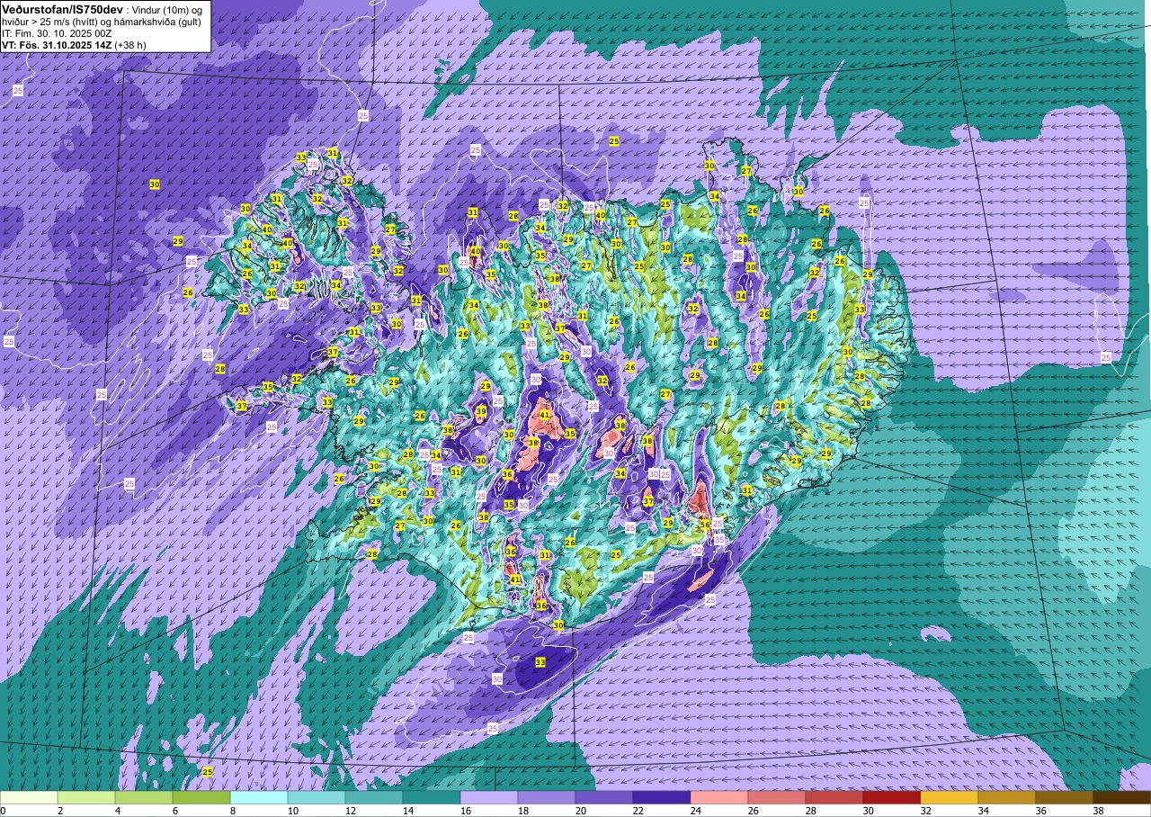This screenshot has width=1151, height=817.
Task: Click the Veðurstofan/IS750dev title text
Action: [62, 9]
